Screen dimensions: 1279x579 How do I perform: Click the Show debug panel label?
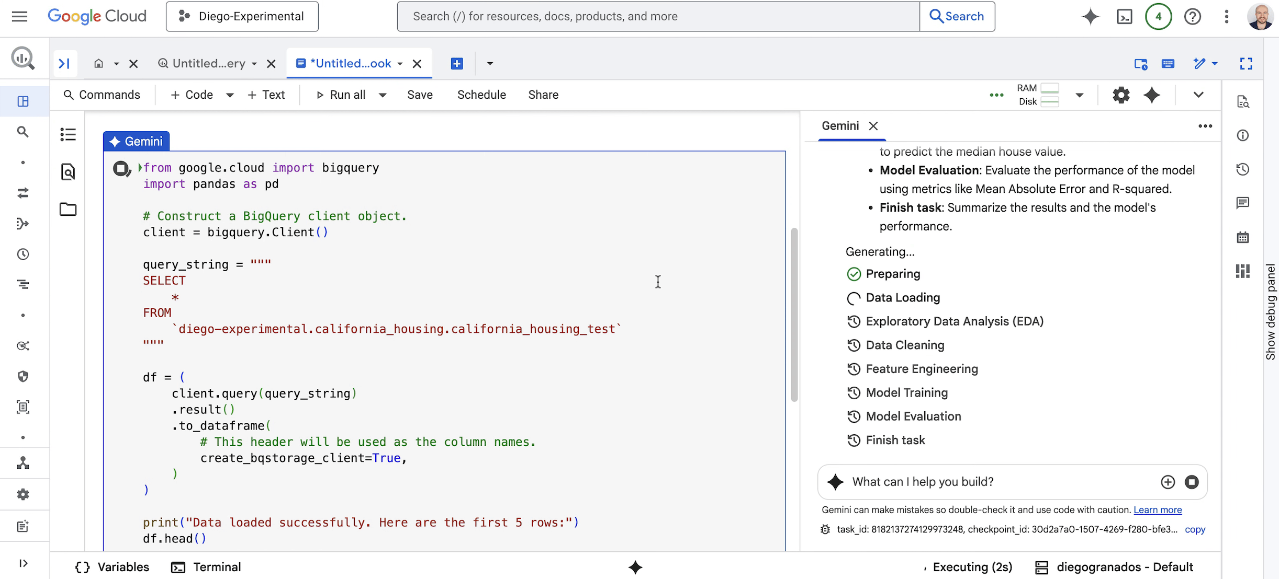tap(1271, 312)
